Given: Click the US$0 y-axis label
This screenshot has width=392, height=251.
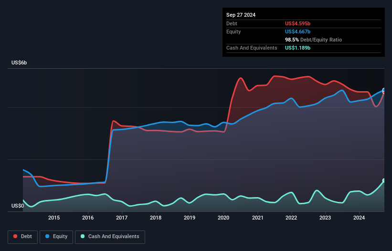Looking at the screenshot, I should click(18, 206).
